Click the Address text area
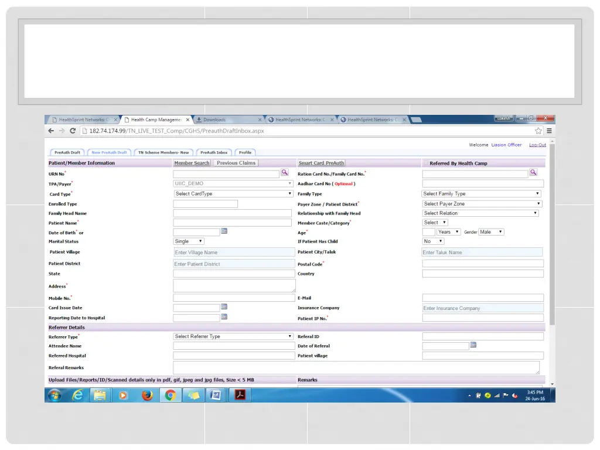 point(234,285)
